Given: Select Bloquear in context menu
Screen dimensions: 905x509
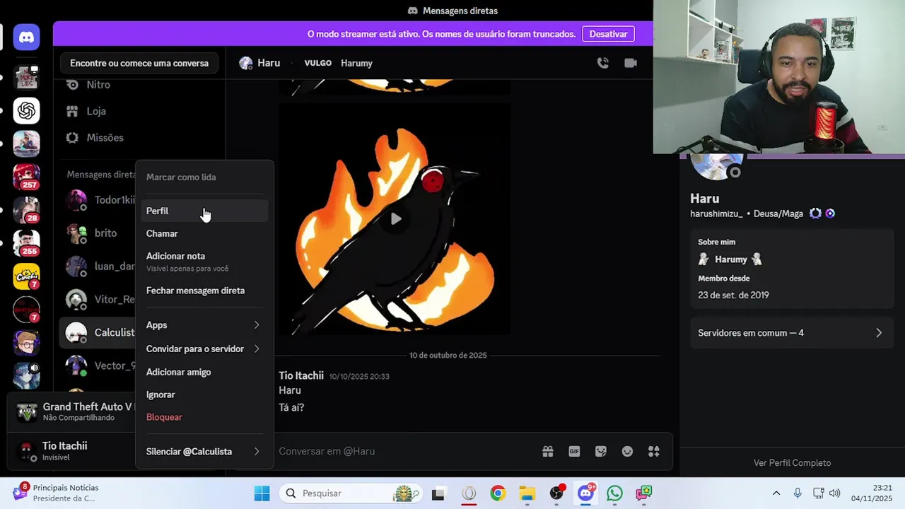Looking at the screenshot, I should point(203,417).
